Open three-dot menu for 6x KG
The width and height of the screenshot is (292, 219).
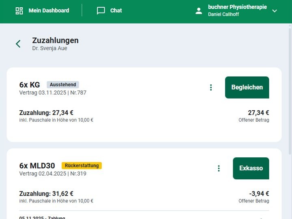pos(210,87)
